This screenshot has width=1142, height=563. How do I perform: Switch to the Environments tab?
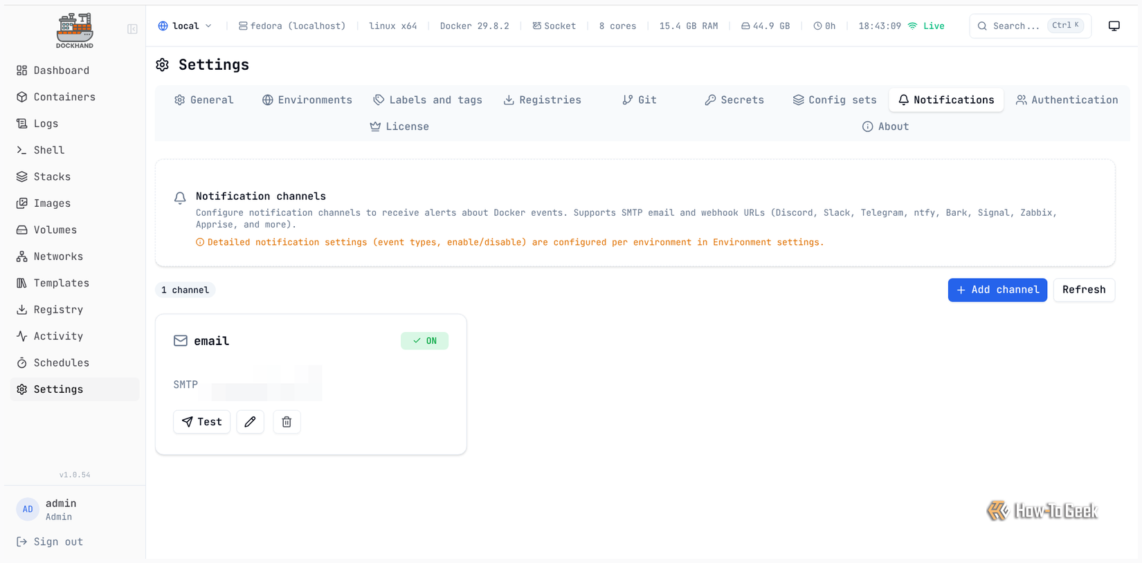[x=307, y=100]
